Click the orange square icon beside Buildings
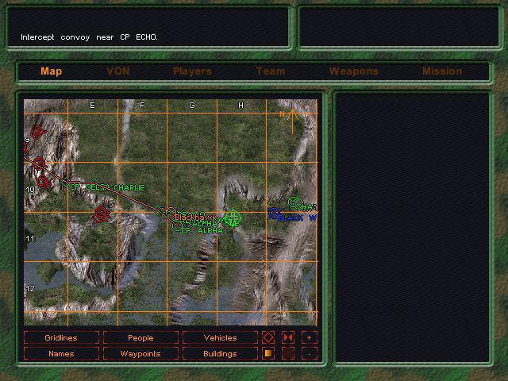Screen dimensions: 508x381 click(269, 354)
